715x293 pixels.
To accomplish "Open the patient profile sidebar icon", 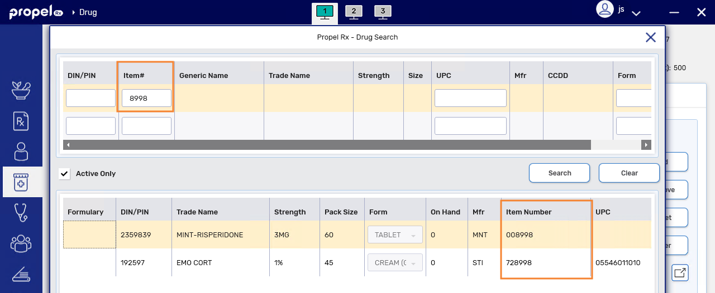I will [x=21, y=152].
